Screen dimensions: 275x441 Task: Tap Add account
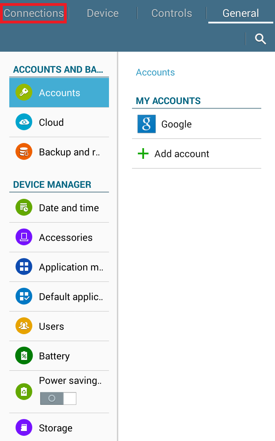point(181,154)
